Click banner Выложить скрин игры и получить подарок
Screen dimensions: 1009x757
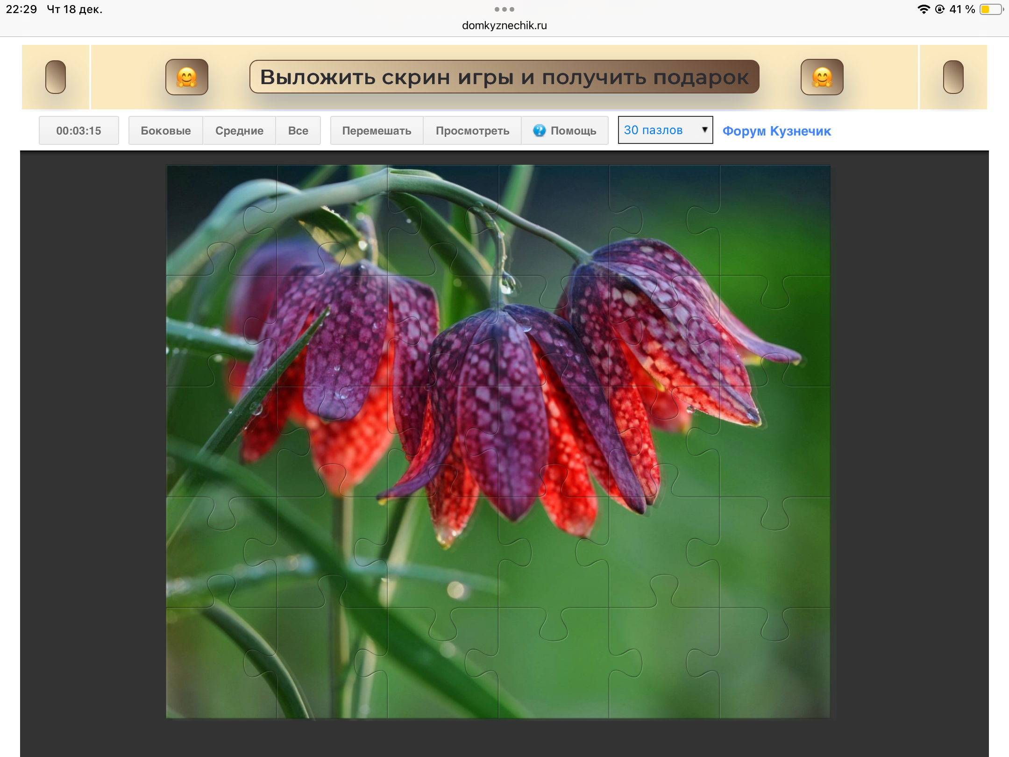(504, 77)
